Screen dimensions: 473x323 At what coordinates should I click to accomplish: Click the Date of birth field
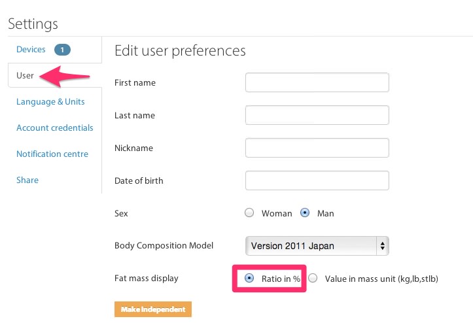[317, 180]
